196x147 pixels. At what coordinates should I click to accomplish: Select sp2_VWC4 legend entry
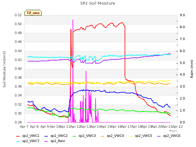(x=112, y=136)
